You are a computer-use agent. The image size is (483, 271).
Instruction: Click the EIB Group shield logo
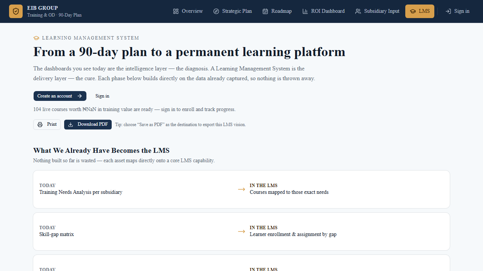[x=16, y=11]
